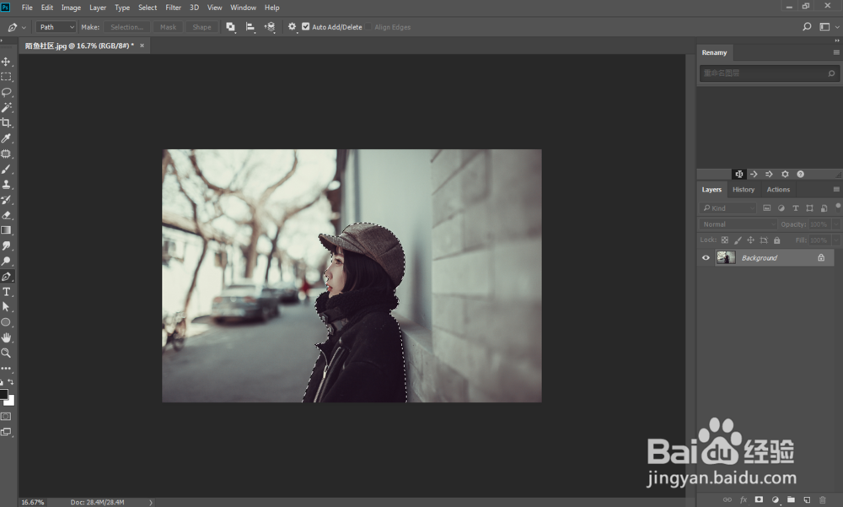The width and height of the screenshot is (843, 507).
Task: Open the File menu
Action: tap(27, 8)
